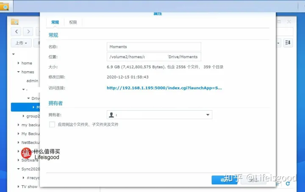The image size is (305, 192).
Task: Go forward with the right arrow button
Action: 28,31
